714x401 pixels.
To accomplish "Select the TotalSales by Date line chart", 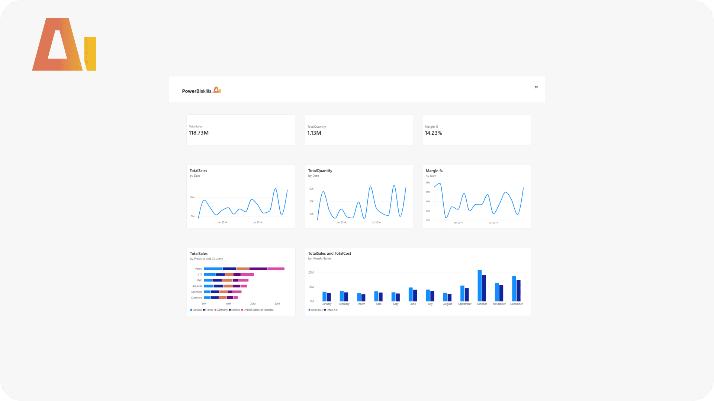I will (241, 197).
